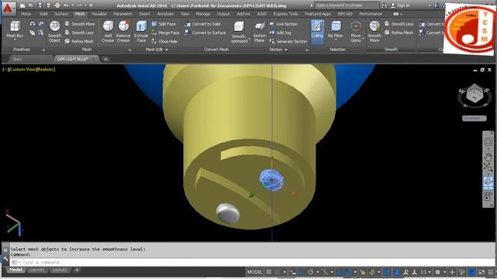
Task: Click the Add Jog tool
Action: pyautogui.click(x=280, y=33)
